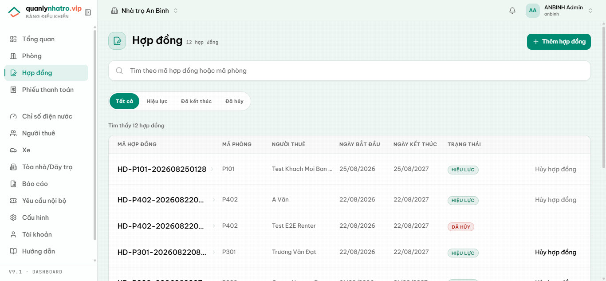Click the Người thuê people icon
606x281 pixels.
click(13, 133)
